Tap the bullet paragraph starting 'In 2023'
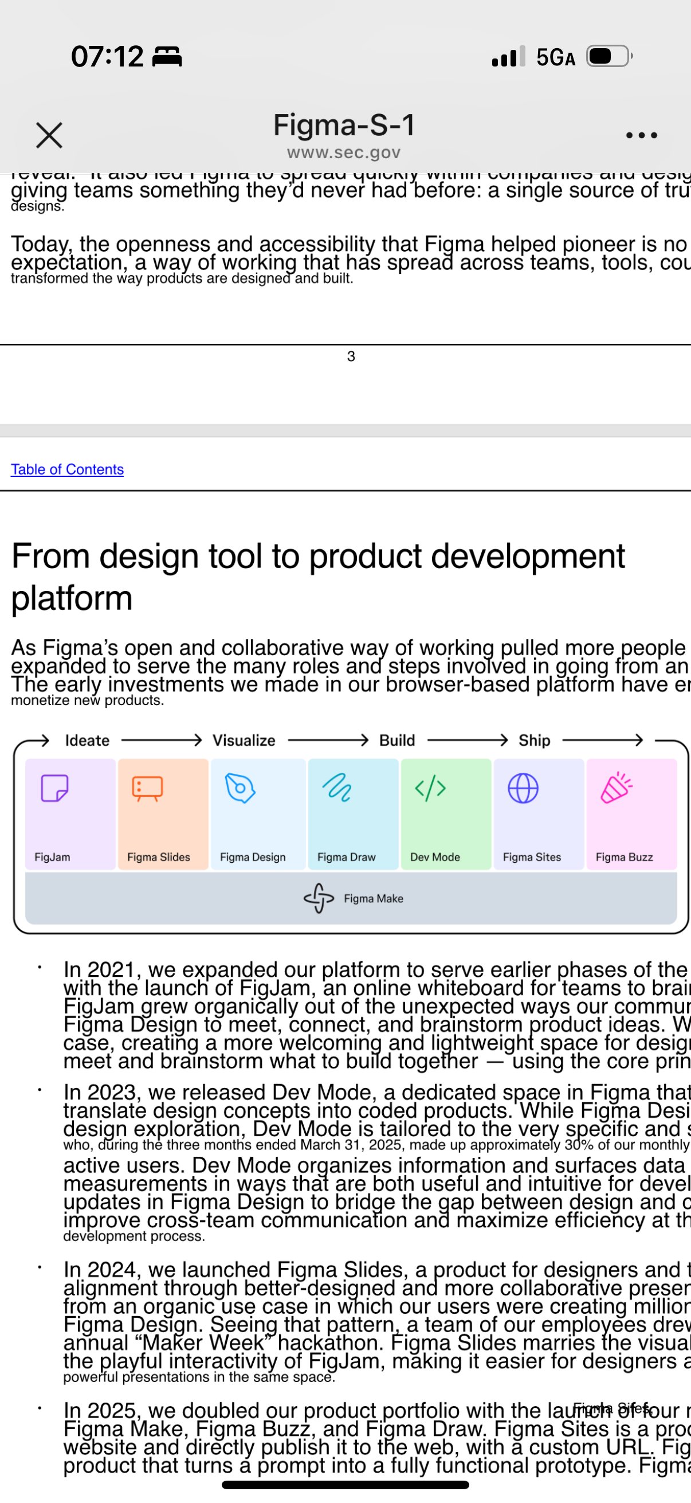The image size is (691, 1503). [x=376, y=1163]
